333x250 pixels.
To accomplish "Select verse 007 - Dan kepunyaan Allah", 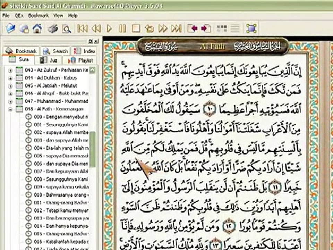I will [x=61, y=171].
